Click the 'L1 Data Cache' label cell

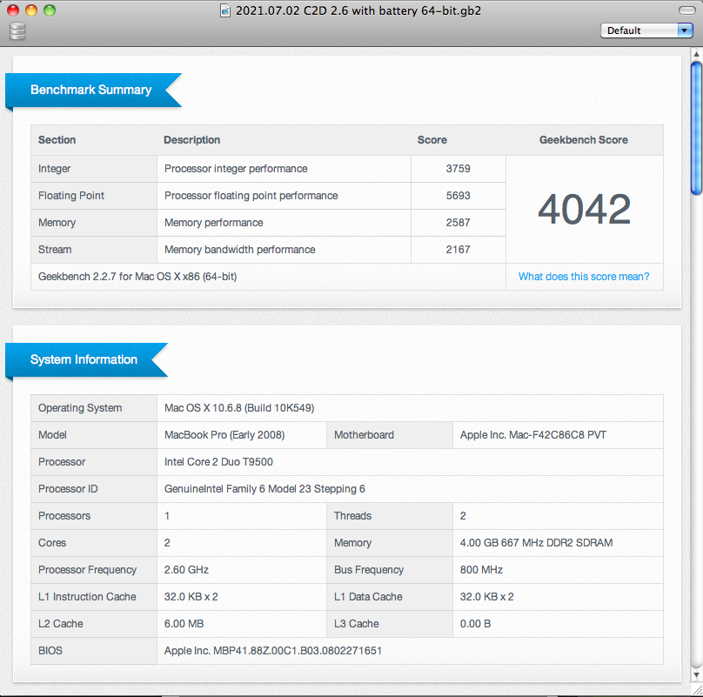pyautogui.click(x=390, y=597)
